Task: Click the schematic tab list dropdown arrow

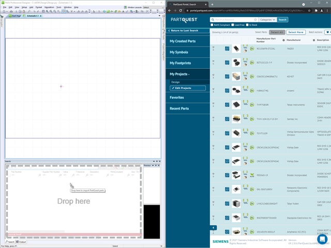Action: 159,16
